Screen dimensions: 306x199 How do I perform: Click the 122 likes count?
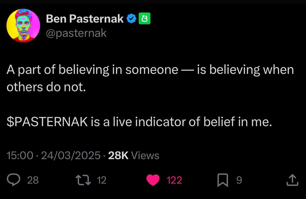coord(174,180)
